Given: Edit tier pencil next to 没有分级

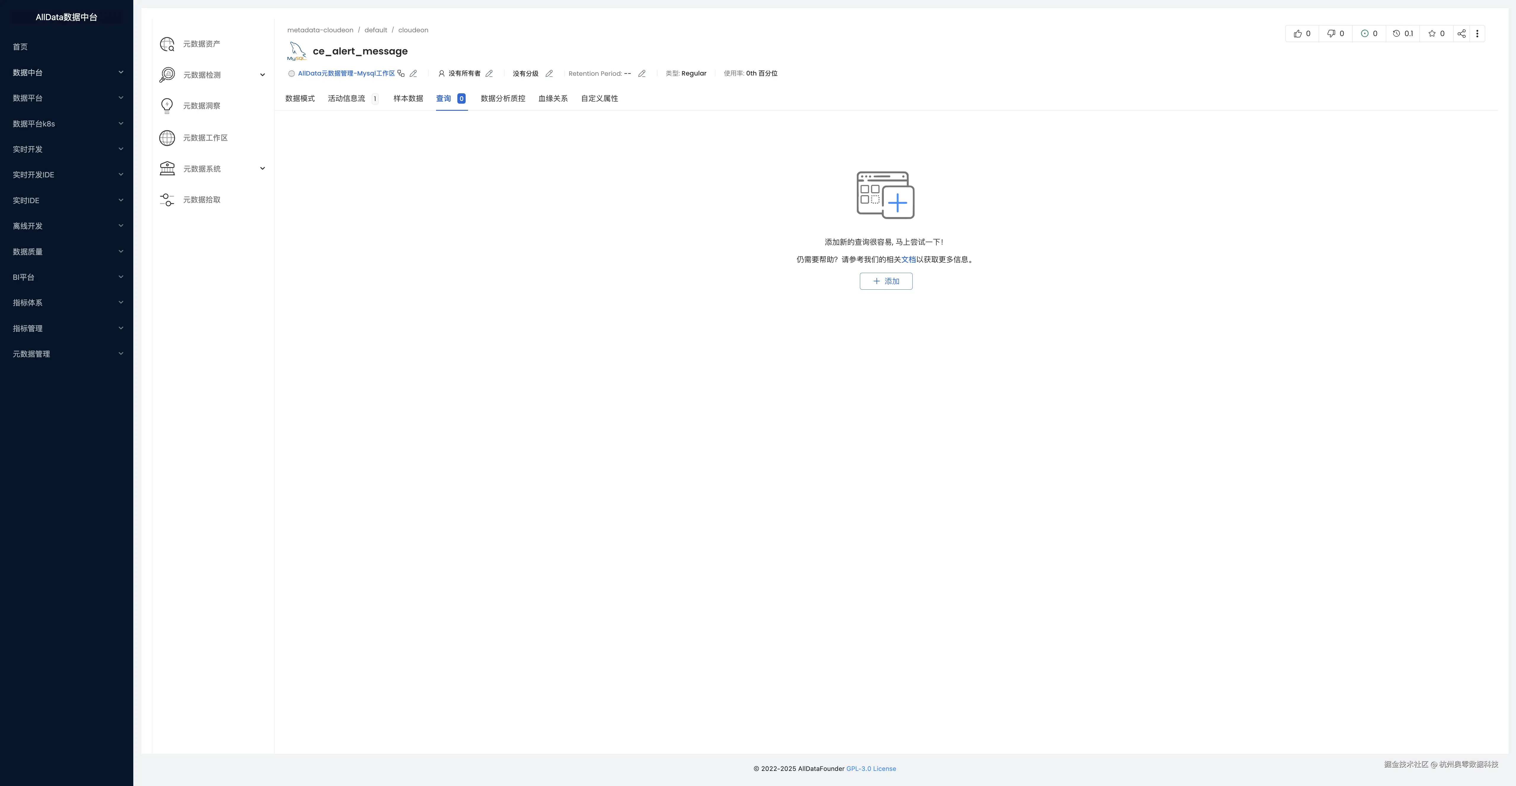Looking at the screenshot, I should click(x=549, y=73).
